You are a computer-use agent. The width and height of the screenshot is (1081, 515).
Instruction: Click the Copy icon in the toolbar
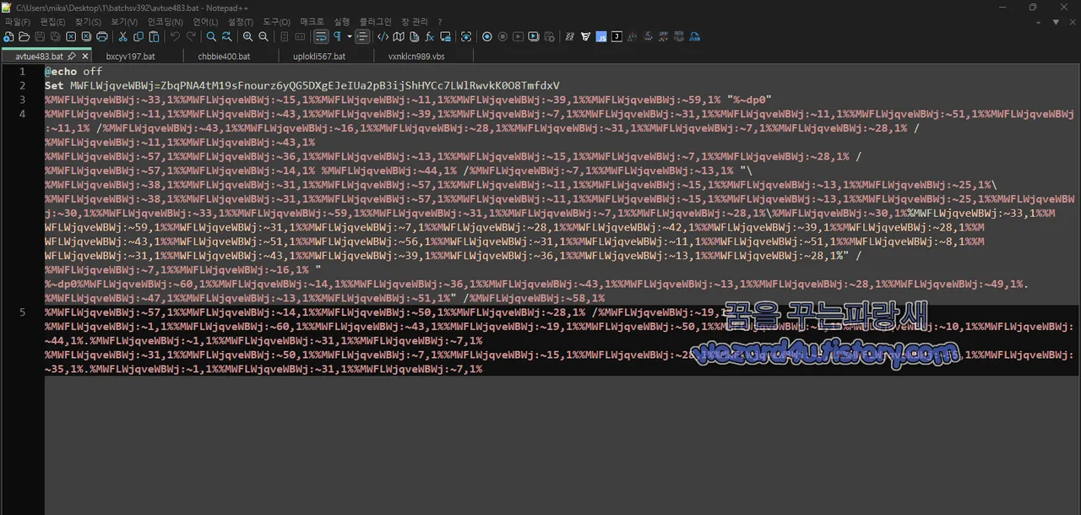[x=139, y=36]
